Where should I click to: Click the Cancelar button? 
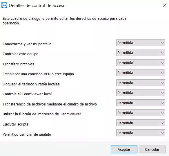coord(152,149)
